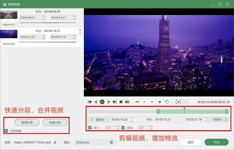Image resolution: width=234 pixels, height=150 pixels.
Task: Pause the video playback
Action: tap(102, 102)
